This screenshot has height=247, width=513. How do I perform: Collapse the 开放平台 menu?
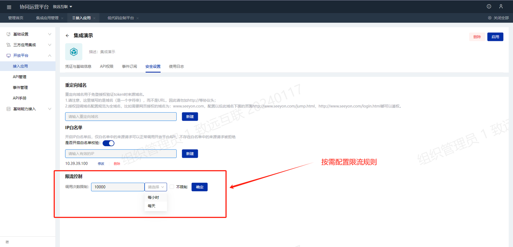[x=50, y=56]
